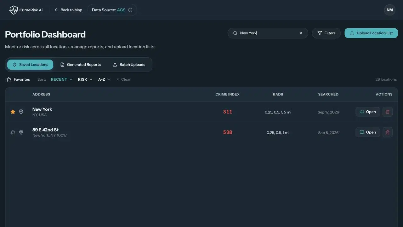This screenshot has height=227, width=403.
Task: Open the New York location report
Action: click(368, 112)
